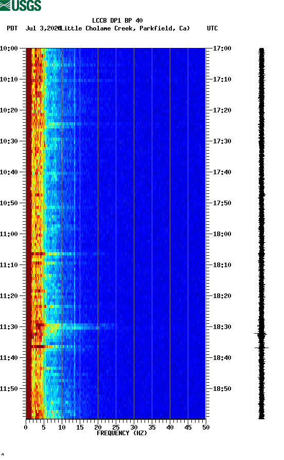Image resolution: width=284 pixels, height=460 pixels.
Task: Click the '10:30' PDT time label
Action: click(9, 141)
